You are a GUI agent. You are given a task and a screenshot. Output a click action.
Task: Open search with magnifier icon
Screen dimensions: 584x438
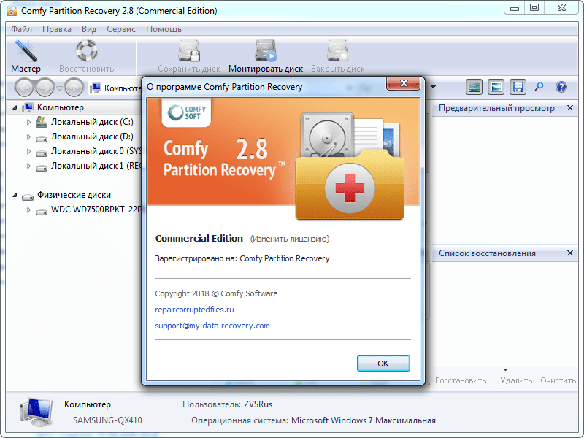[x=539, y=87]
